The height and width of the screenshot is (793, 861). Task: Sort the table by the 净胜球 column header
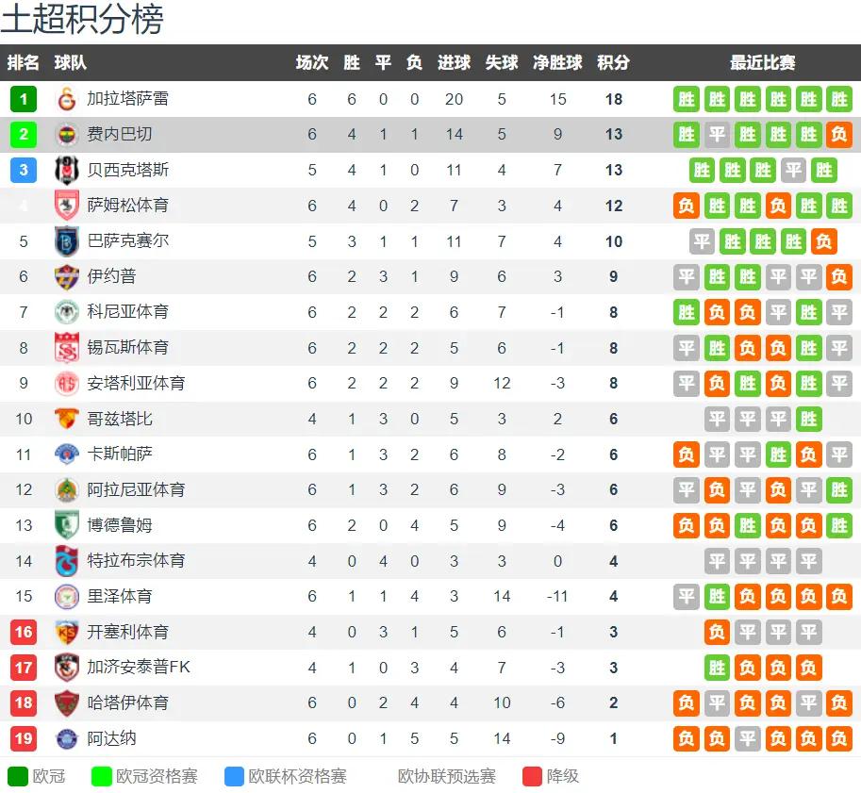[x=557, y=62]
